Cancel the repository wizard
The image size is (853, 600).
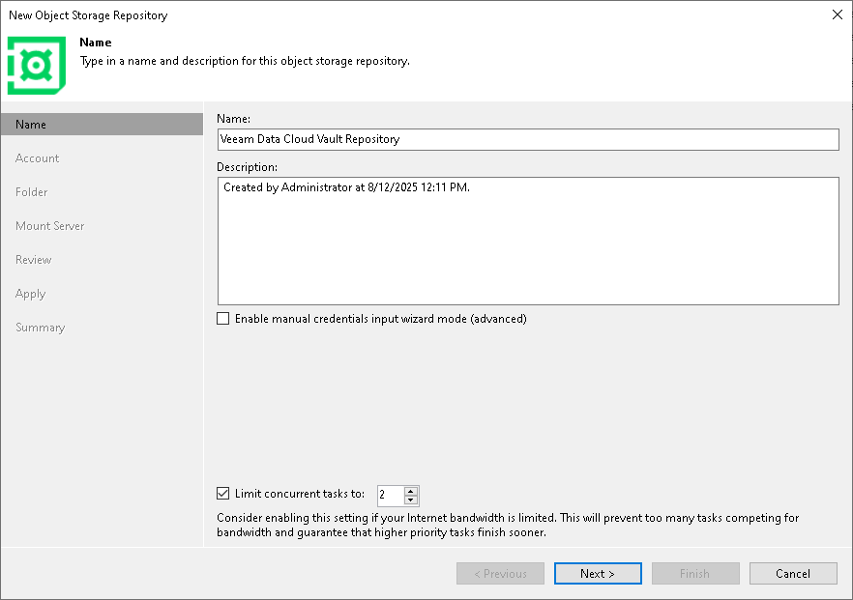793,573
